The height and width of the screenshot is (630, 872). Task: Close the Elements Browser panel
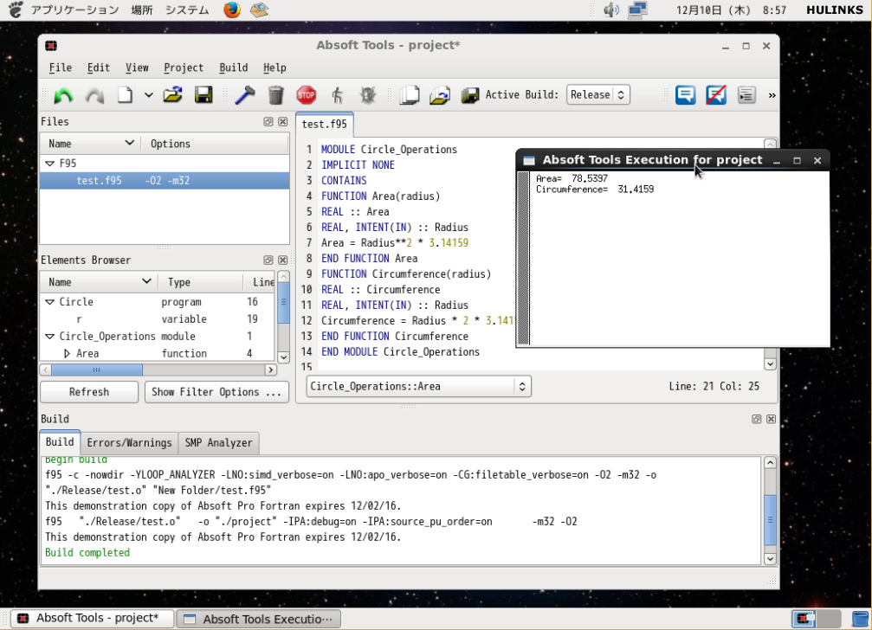[x=283, y=260]
